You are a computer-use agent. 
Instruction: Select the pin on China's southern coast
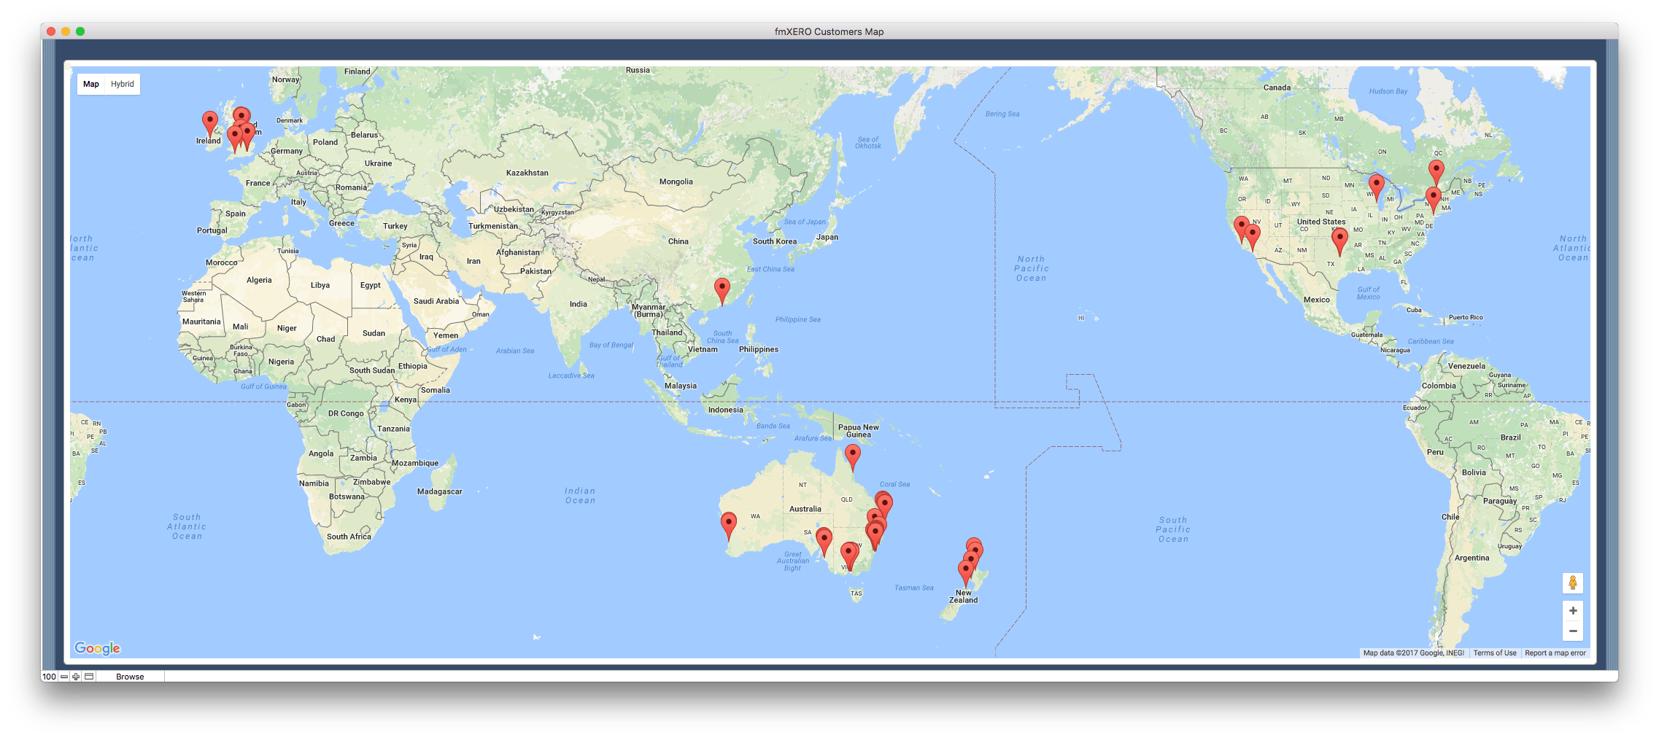722,290
